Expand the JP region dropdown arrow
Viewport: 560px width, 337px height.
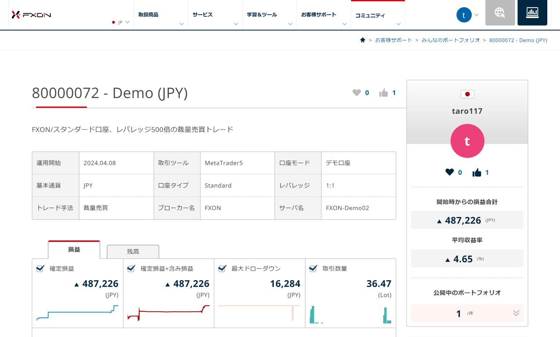127,22
